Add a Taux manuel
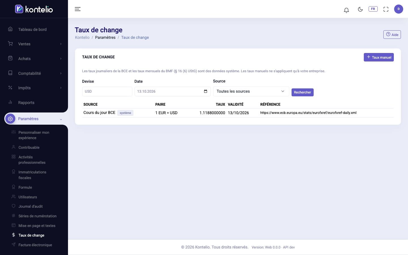408x255 pixels. pos(379,57)
